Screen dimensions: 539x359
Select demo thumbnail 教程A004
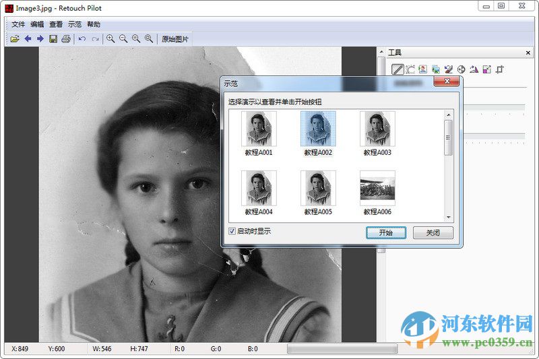tap(259, 189)
